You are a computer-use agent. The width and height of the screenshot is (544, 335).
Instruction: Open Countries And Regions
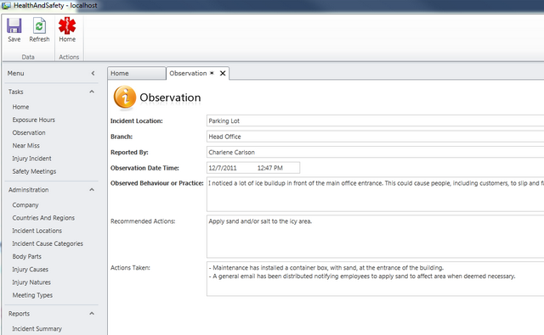pyautogui.click(x=43, y=218)
